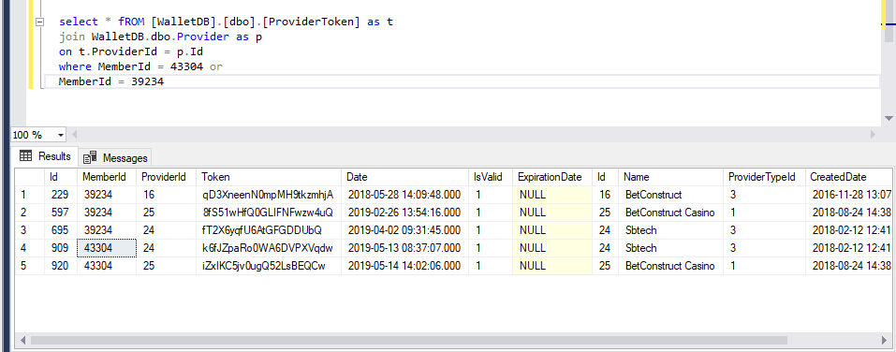Image resolution: width=896 pixels, height=352 pixels.
Task: Select date 2019-05-14 14:02:06.000 cell
Action: point(404,266)
